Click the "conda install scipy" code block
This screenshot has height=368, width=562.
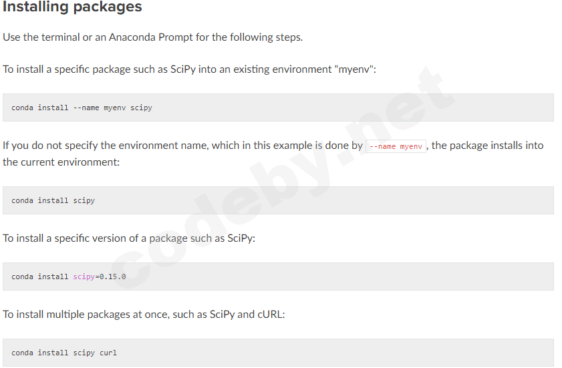click(x=278, y=200)
